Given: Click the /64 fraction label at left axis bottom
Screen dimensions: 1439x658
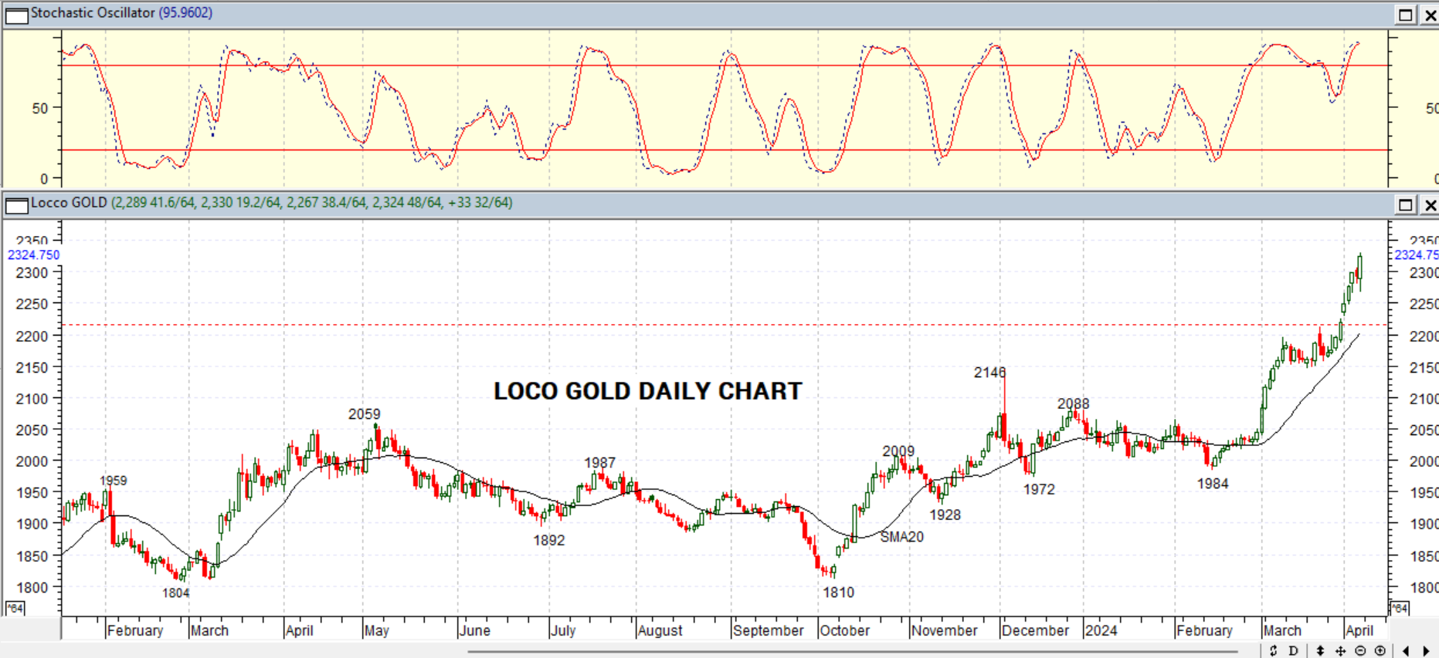Looking at the screenshot, I should pos(15,608).
